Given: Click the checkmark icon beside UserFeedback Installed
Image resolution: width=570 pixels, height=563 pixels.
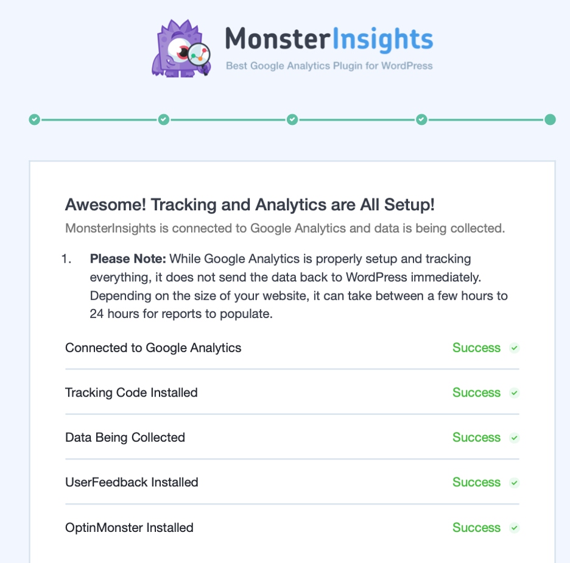Looking at the screenshot, I should [514, 483].
